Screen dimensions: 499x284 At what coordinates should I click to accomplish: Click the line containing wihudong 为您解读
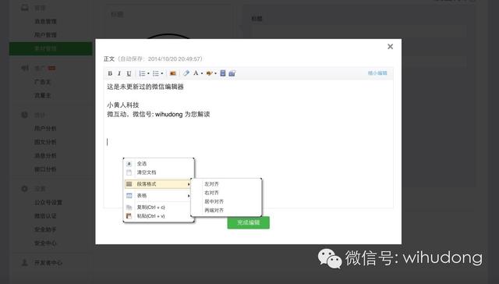[x=158, y=114]
